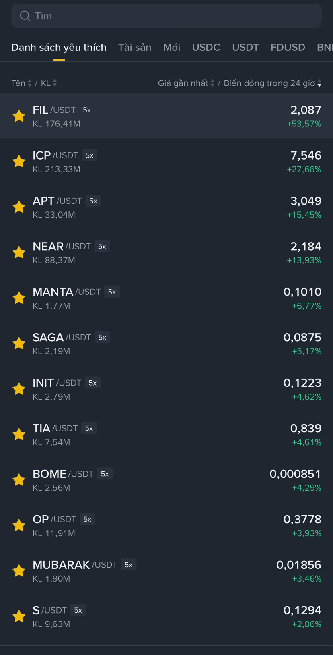
Task: Open the INIT/USDT pair row
Action: [166, 389]
